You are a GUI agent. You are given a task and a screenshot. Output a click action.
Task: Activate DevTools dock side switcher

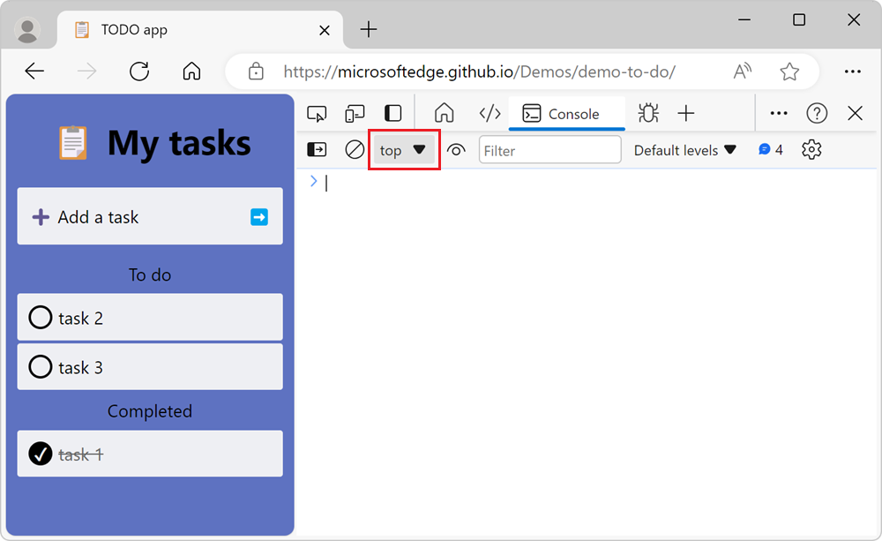point(392,113)
